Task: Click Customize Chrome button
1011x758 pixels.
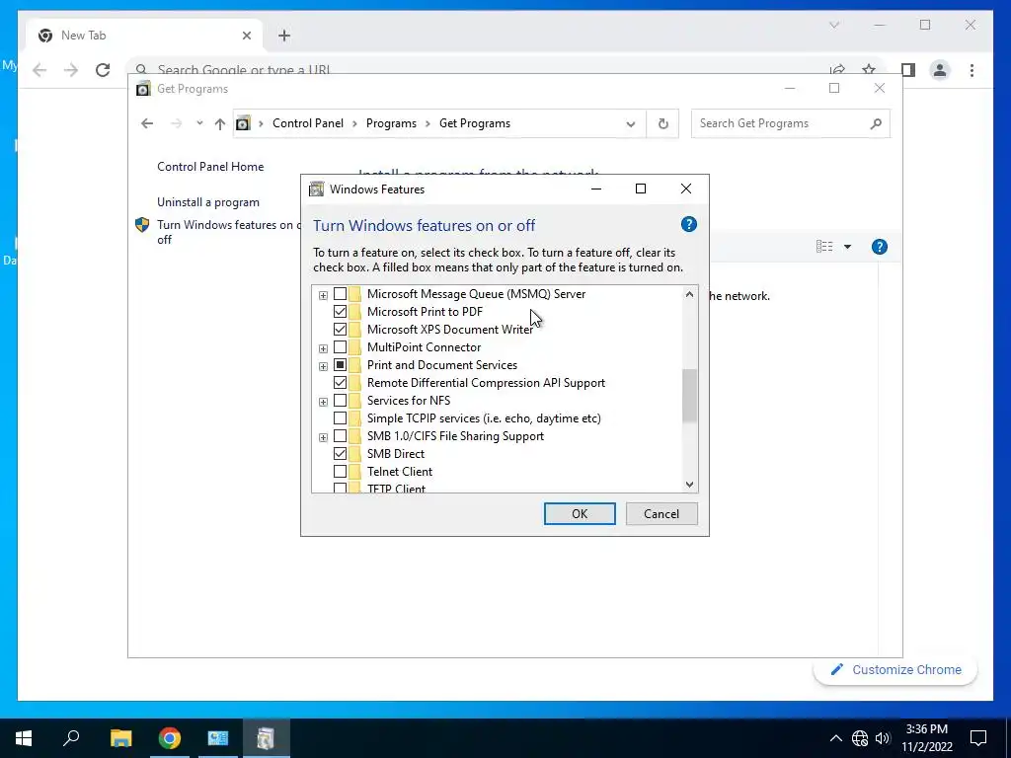Action: coord(895,670)
